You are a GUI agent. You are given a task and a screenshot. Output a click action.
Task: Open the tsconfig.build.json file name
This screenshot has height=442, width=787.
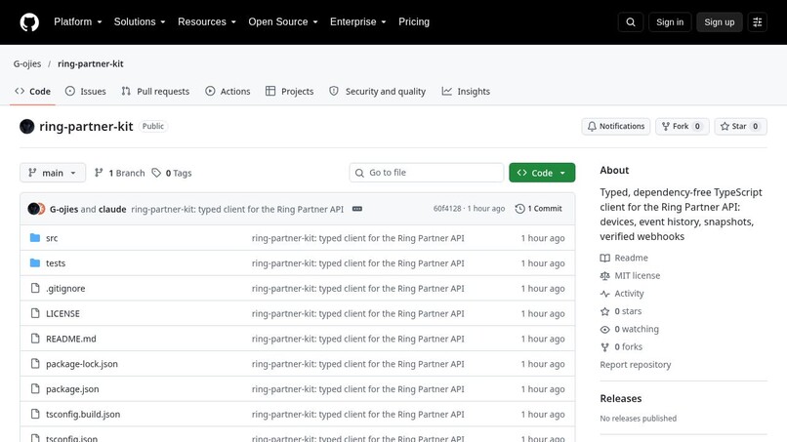pyautogui.click(x=83, y=414)
